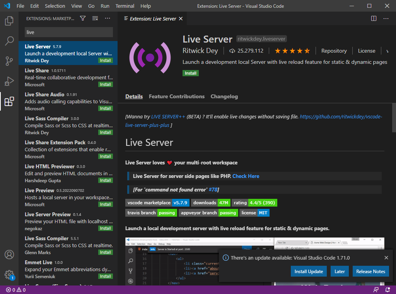Open the Search view icon
This screenshot has width=396, height=294.
click(x=9, y=41)
